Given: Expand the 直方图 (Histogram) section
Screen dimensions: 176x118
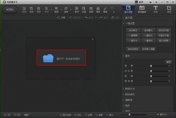Looking at the screenshot, I should pyautogui.click(x=129, y=18).
